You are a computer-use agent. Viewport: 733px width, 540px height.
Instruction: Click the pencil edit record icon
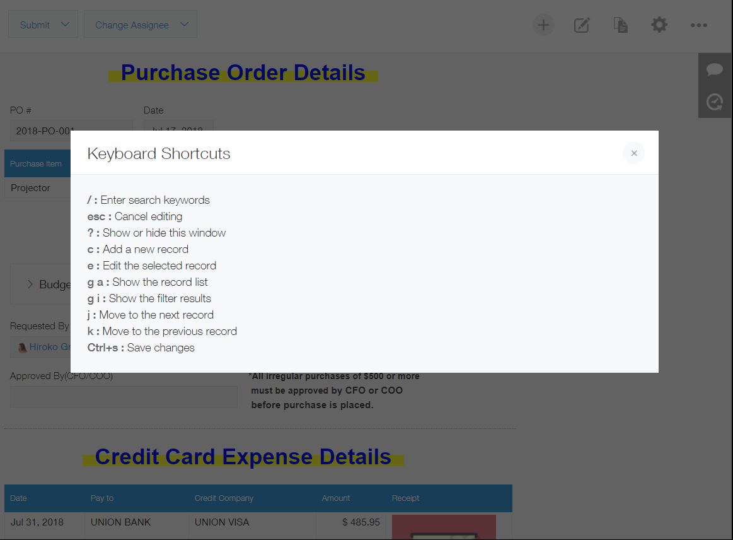(x=582, y=25)
